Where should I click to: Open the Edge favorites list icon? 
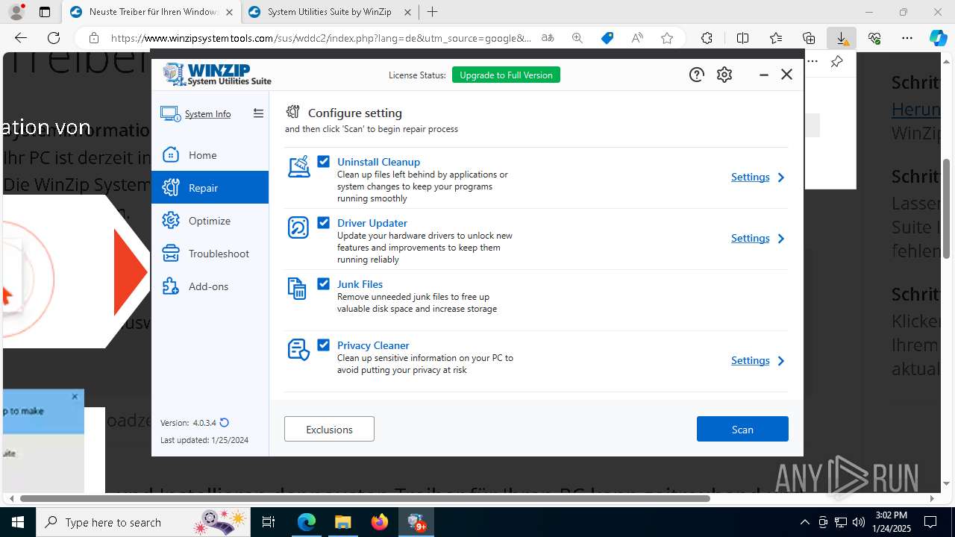(776, 38)
